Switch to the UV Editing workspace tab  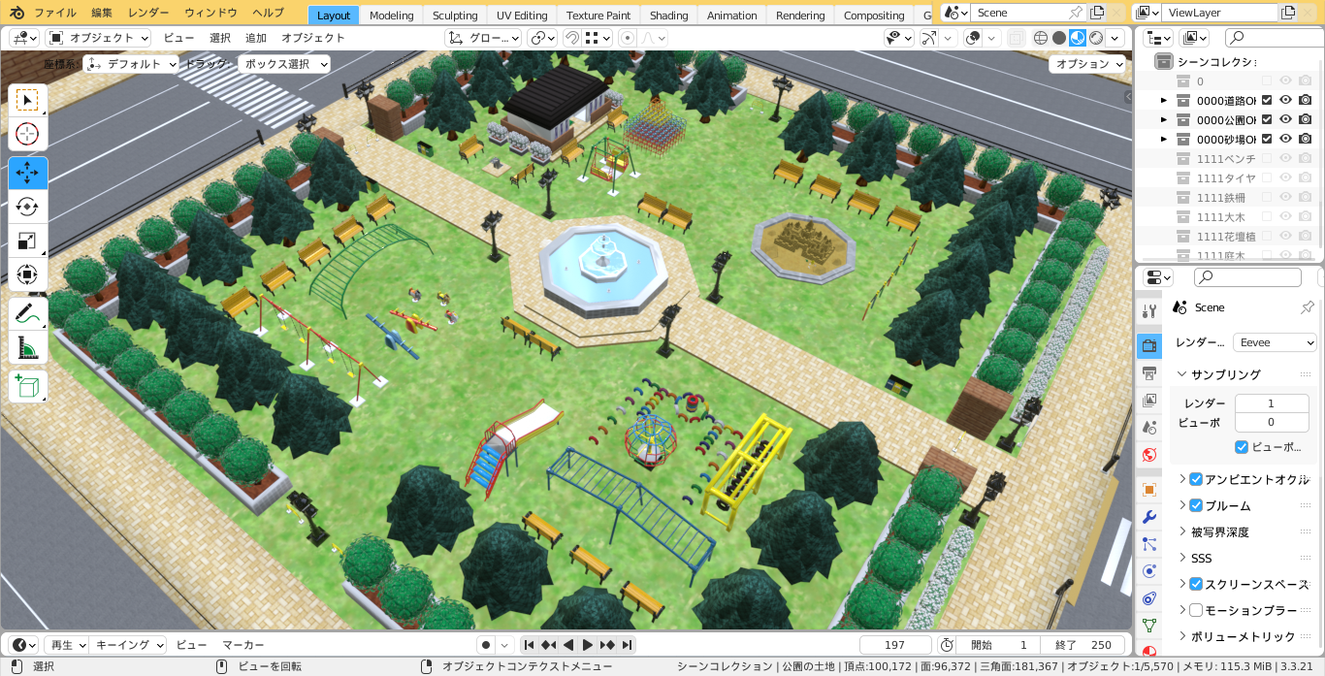click(522, 16)
